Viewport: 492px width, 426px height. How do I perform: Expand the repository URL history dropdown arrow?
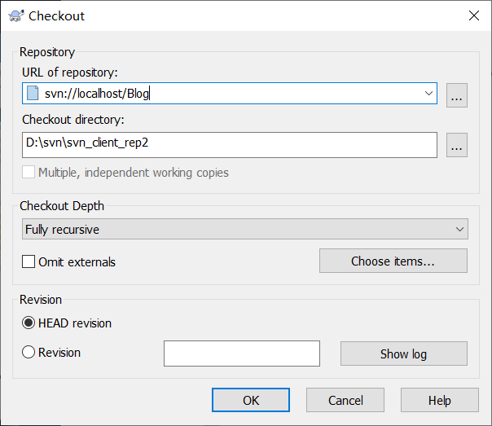[x=428, y=93]
